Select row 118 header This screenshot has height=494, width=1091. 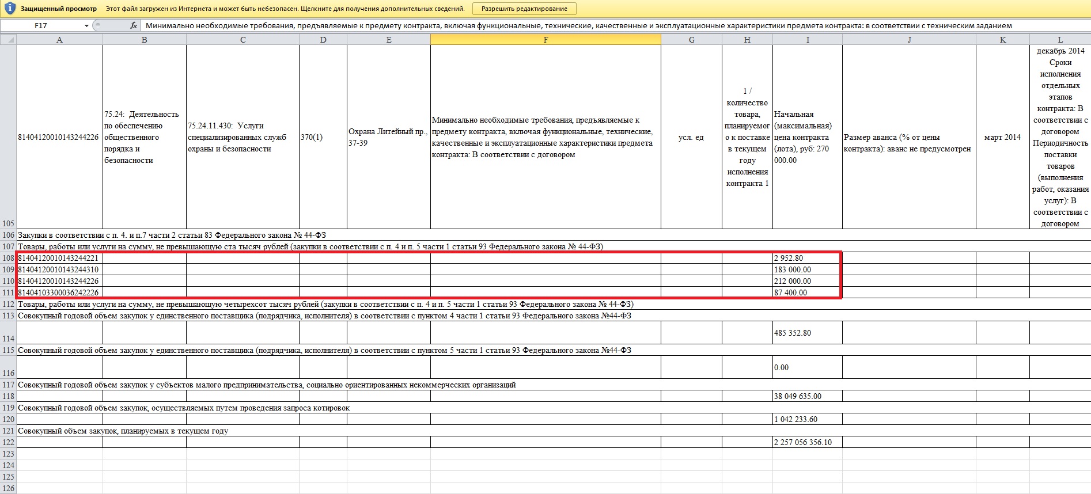[x=8, y=396]
